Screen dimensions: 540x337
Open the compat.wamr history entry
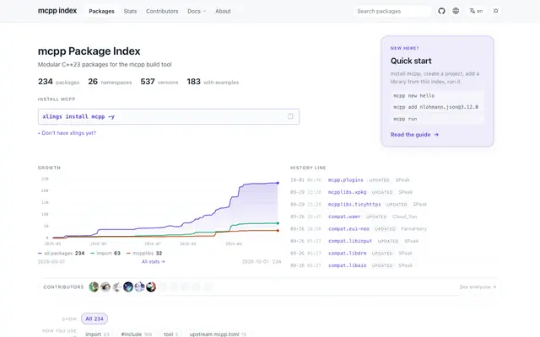pyautogui.click(x=344, y=217)
